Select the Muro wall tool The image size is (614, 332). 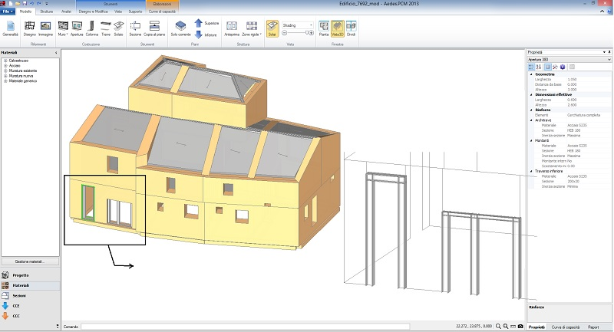[63, 28]
